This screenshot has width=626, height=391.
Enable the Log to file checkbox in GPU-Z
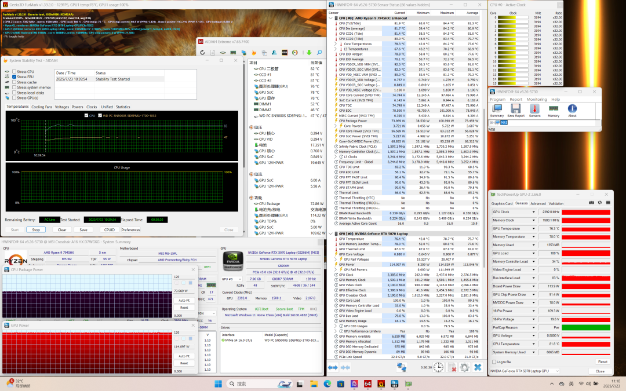tap(494, 362)
